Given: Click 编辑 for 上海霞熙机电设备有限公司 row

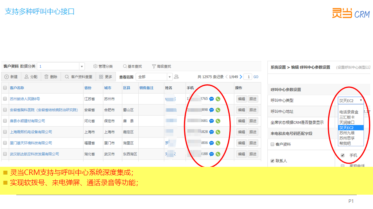Looking at the screenshot, I should click(x=241, y=132).
